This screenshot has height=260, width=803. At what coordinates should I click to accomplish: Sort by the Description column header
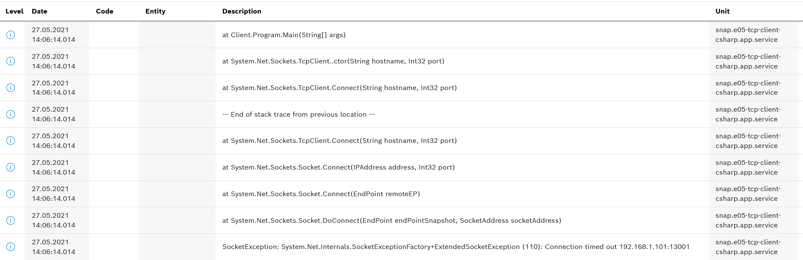point(241,11)
